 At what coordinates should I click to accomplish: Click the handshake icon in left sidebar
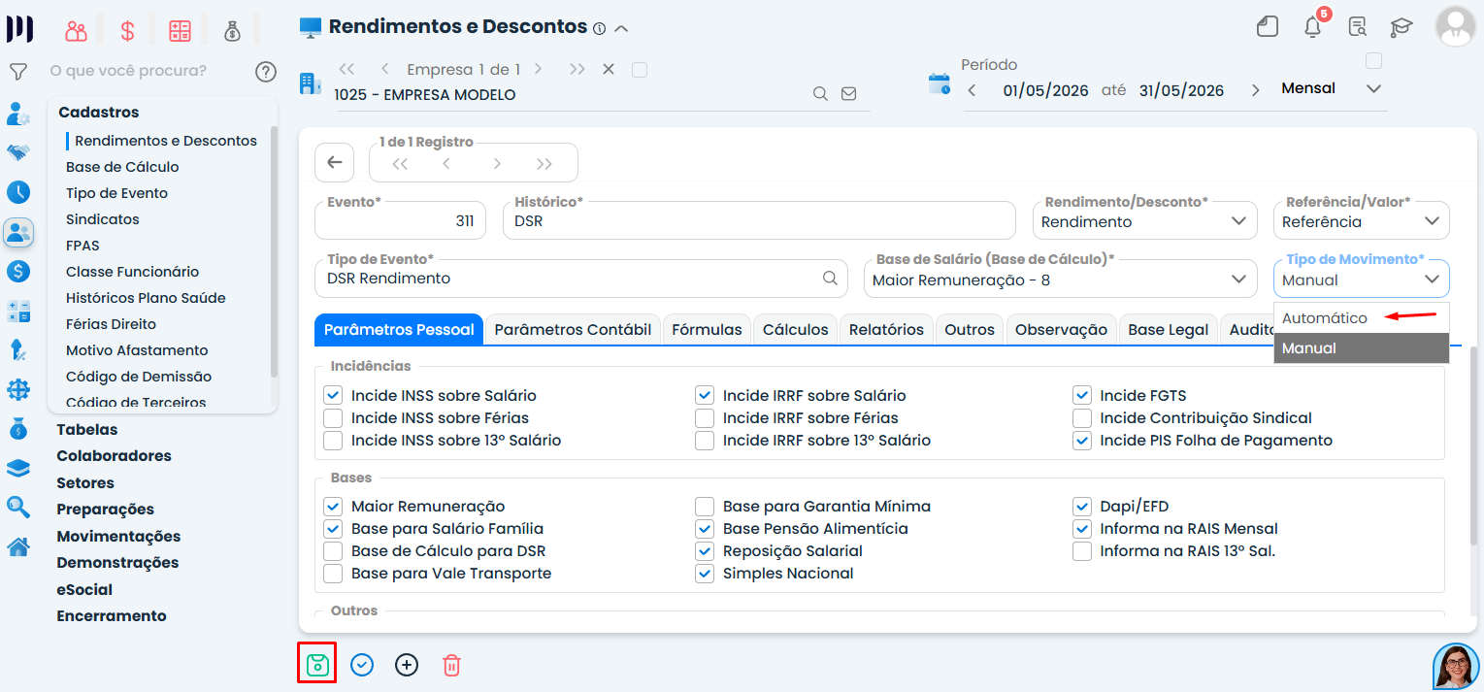pyautogui.click(x=17, y=152)
